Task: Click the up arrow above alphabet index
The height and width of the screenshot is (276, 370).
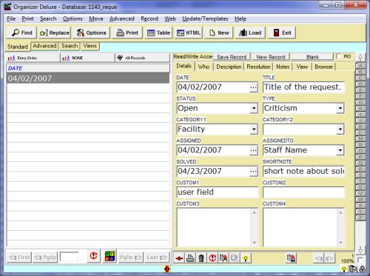Action: pyautogui.click(x=360, y=58)
